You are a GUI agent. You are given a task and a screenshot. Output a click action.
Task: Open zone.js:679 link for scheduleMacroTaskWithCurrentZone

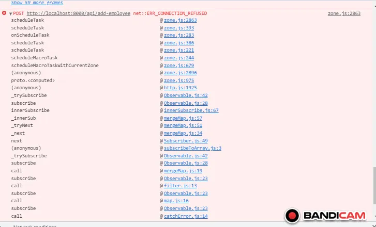coord(179,66)
